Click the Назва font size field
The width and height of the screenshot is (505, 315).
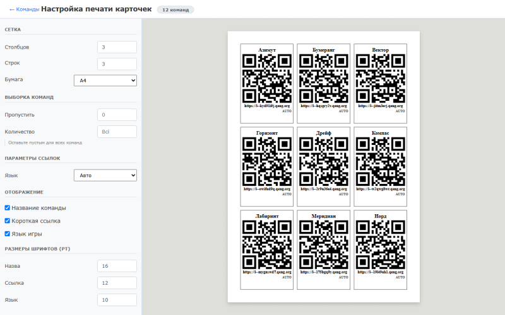coord(117,266)
